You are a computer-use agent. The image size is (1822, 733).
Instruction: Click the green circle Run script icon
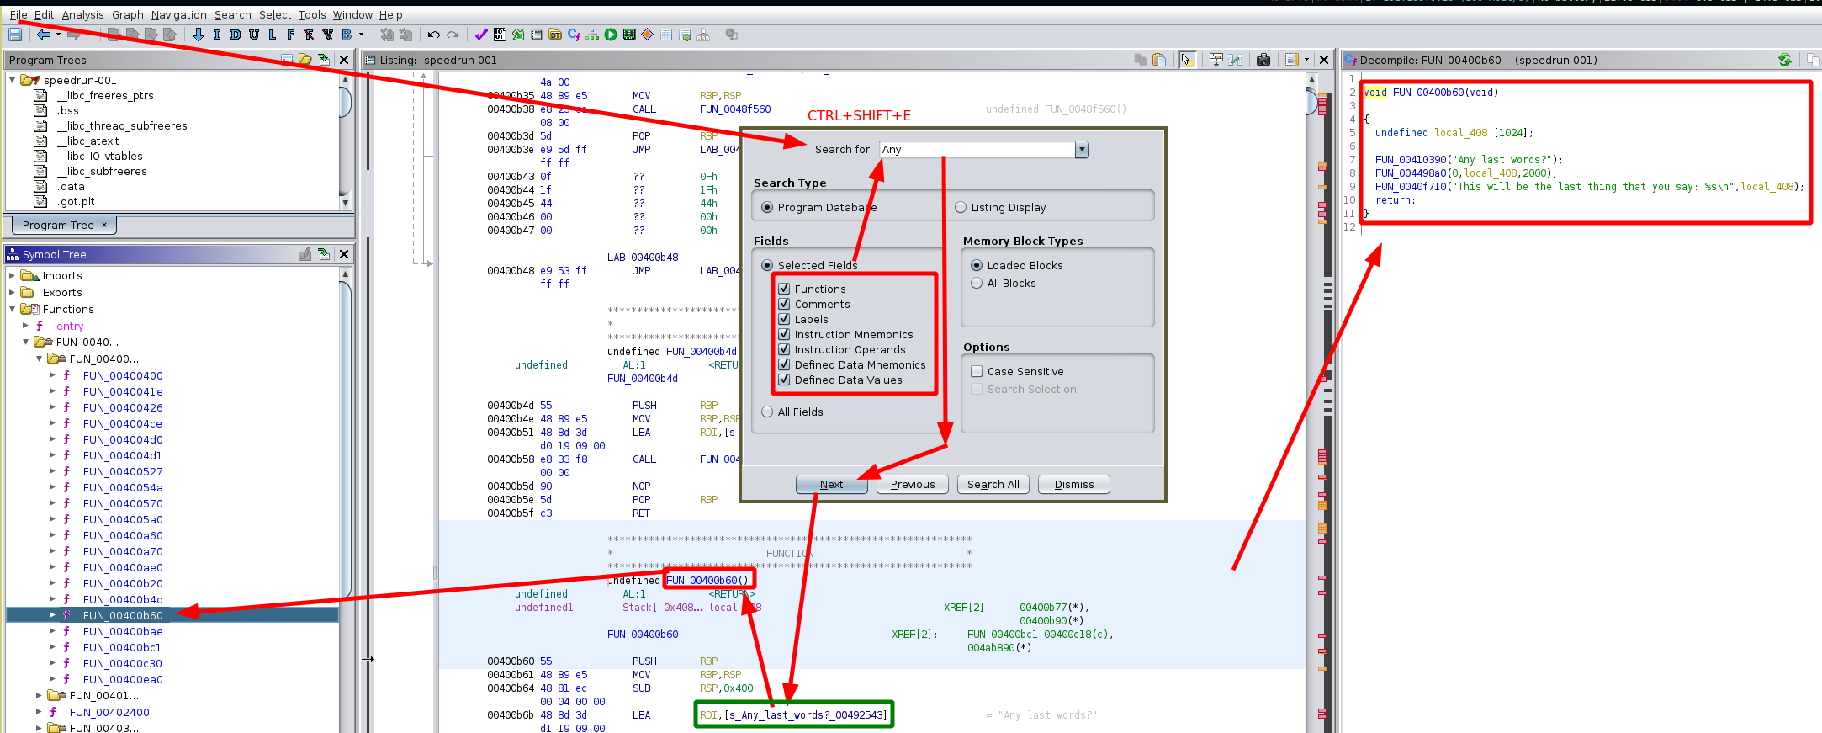(x=611, y=35)
